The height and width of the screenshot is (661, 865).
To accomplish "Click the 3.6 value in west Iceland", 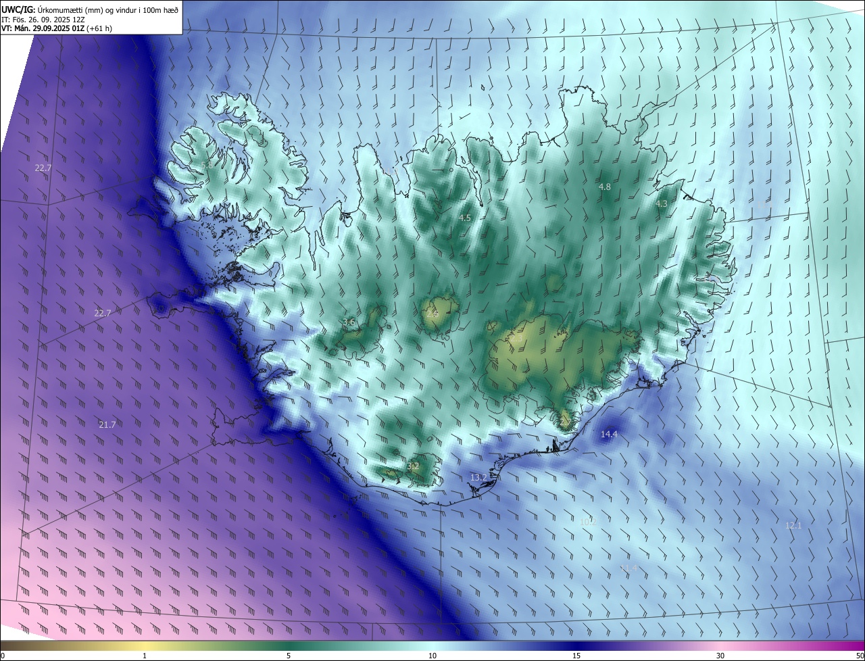I will click(x=349, y=322).
